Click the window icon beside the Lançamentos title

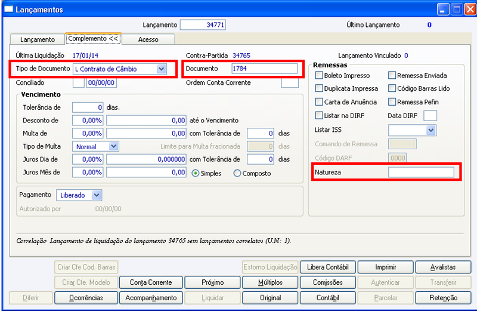tap(8, 9)
